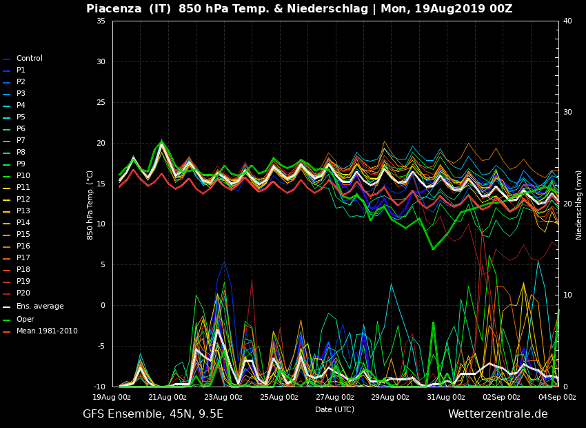Screen dimensions: 586x428
Task: Select the 23Aug 00z axis label
Action: (223, 398)
